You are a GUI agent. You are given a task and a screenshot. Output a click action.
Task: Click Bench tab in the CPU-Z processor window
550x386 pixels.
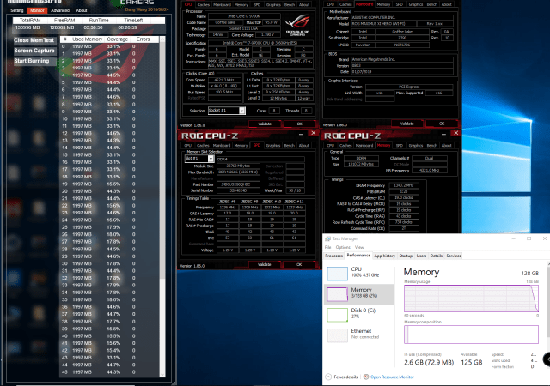coord(290,4)
